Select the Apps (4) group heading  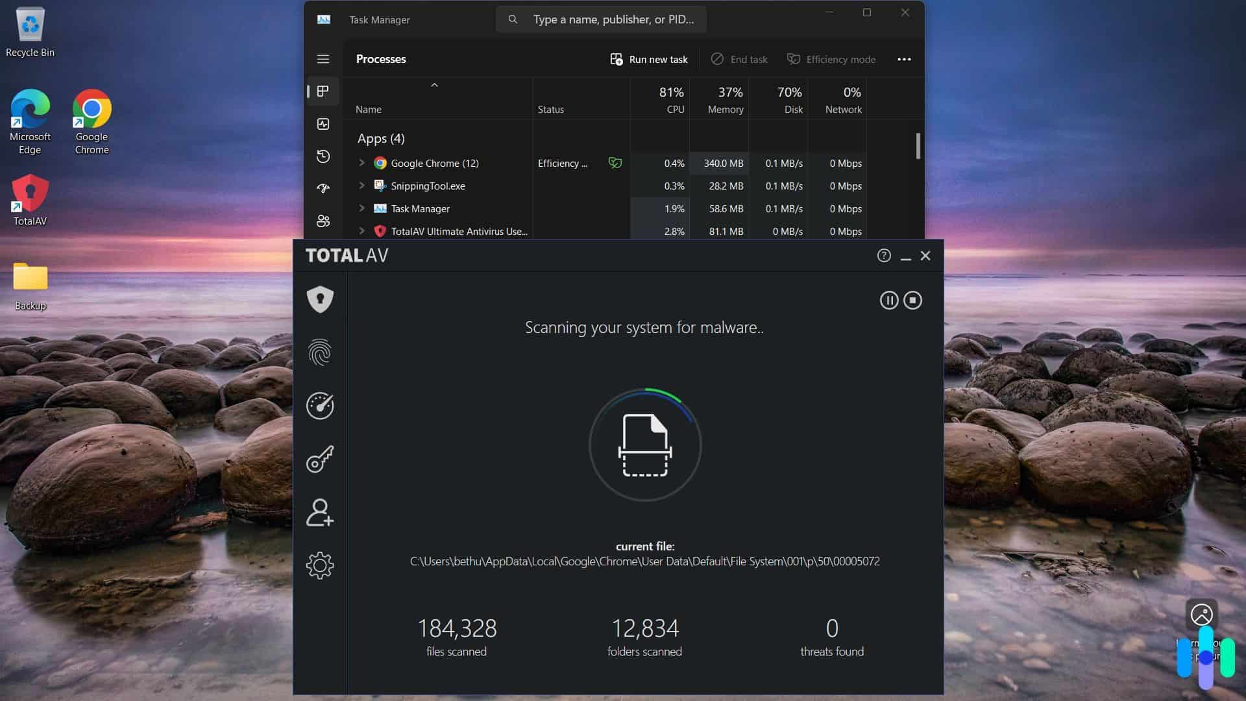[x=381, y=138]
